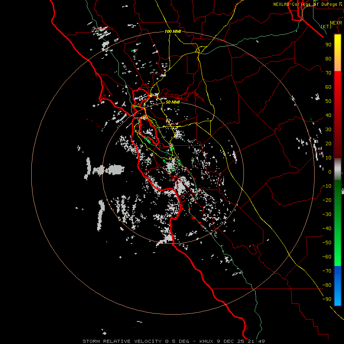This screenshot has width=344, height=344.
Task: Click the positive "50" scale label
Action: (328, 101)
